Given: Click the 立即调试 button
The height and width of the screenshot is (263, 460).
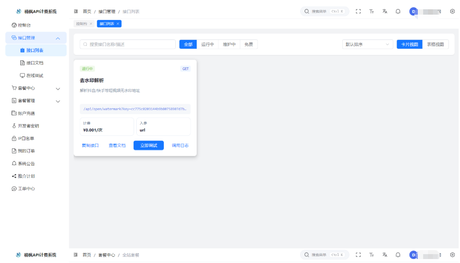Looking at the screenshot, I should (149, 145).
